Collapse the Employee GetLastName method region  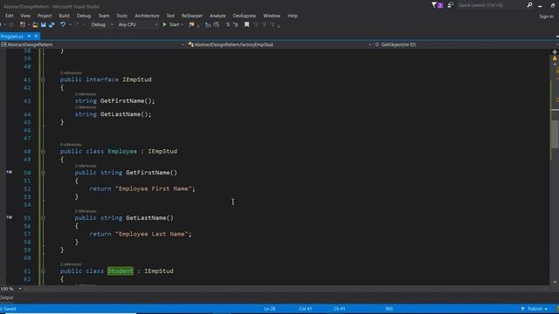click(43, 218)
